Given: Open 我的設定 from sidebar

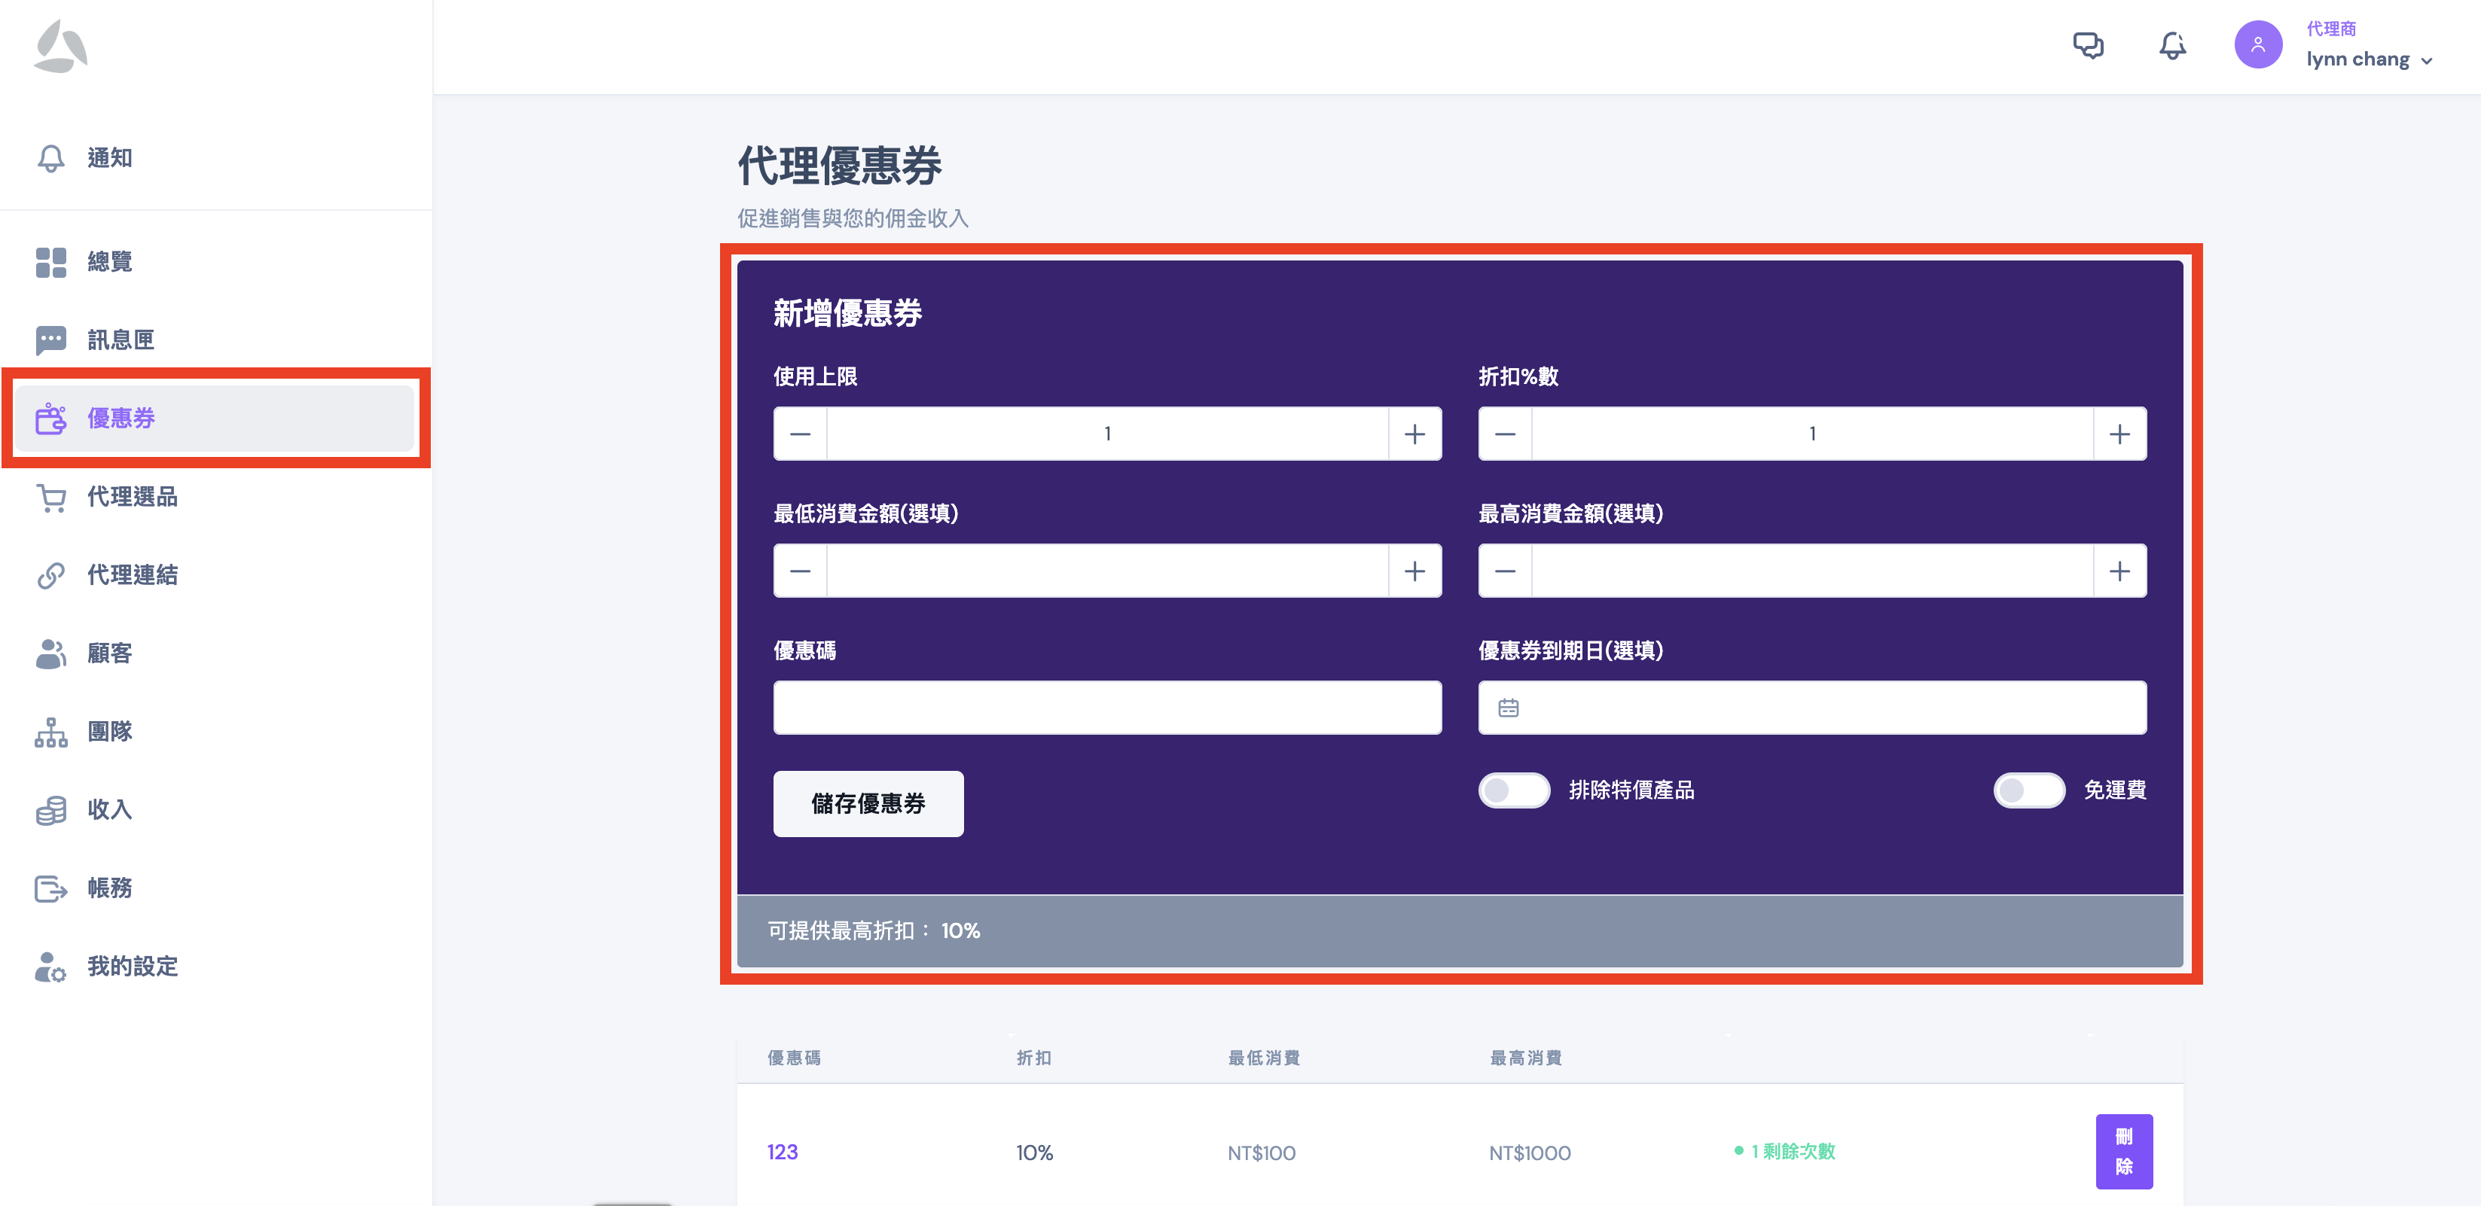Looking at the screenshot, I should (132, 967).
